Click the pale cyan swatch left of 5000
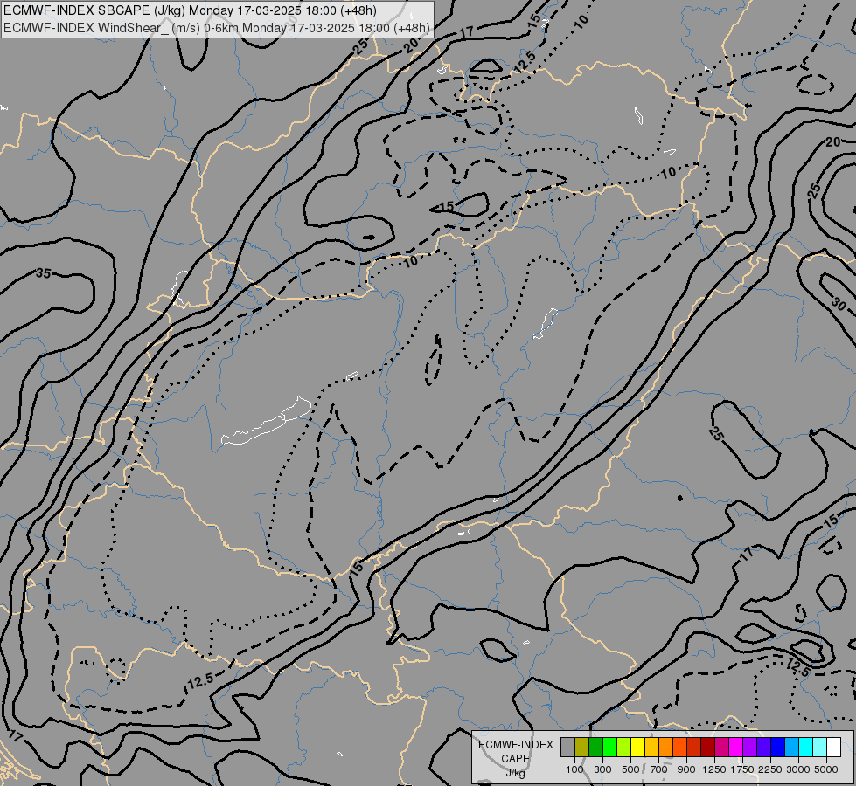The height and width of the screenshot is (786, 856). tap(820, 748)
